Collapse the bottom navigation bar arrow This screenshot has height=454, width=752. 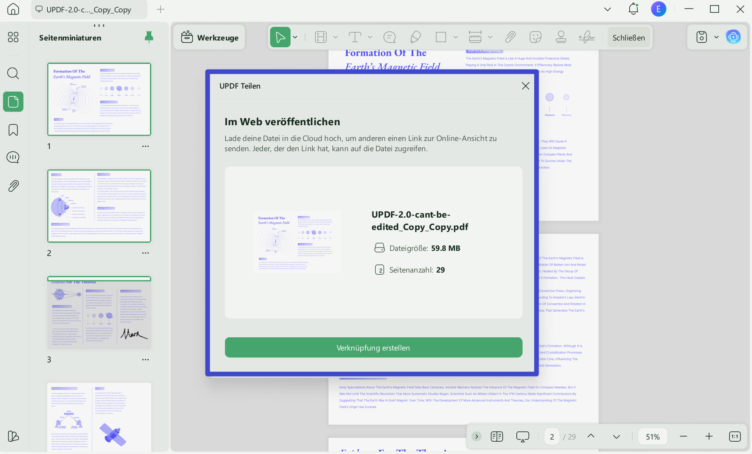coord(477,437)
